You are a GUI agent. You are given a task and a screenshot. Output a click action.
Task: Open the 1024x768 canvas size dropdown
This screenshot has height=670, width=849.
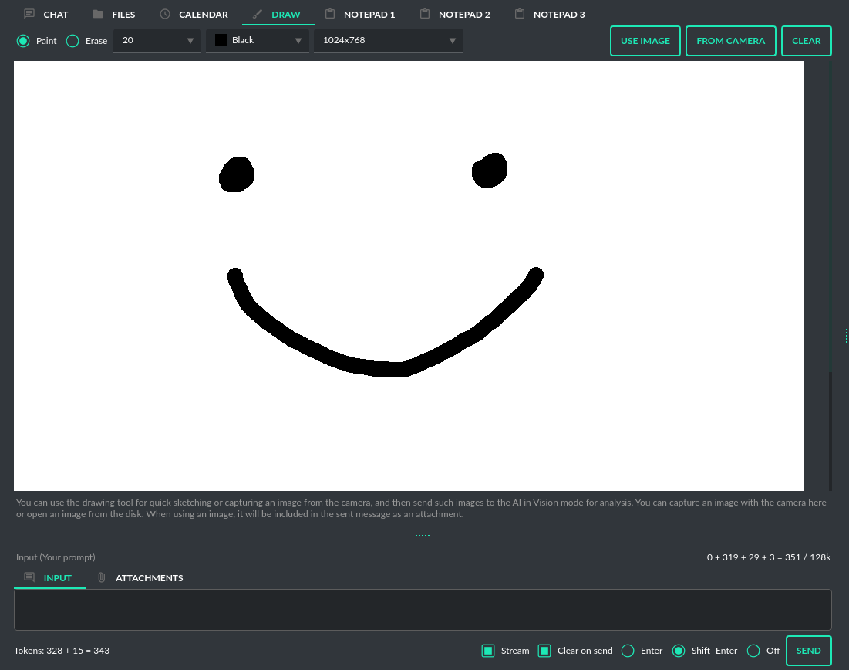point(388,41)
